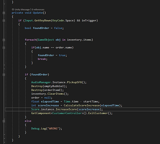
Task: Open the 0 references CodeLens link
Action: coord(38,10)
